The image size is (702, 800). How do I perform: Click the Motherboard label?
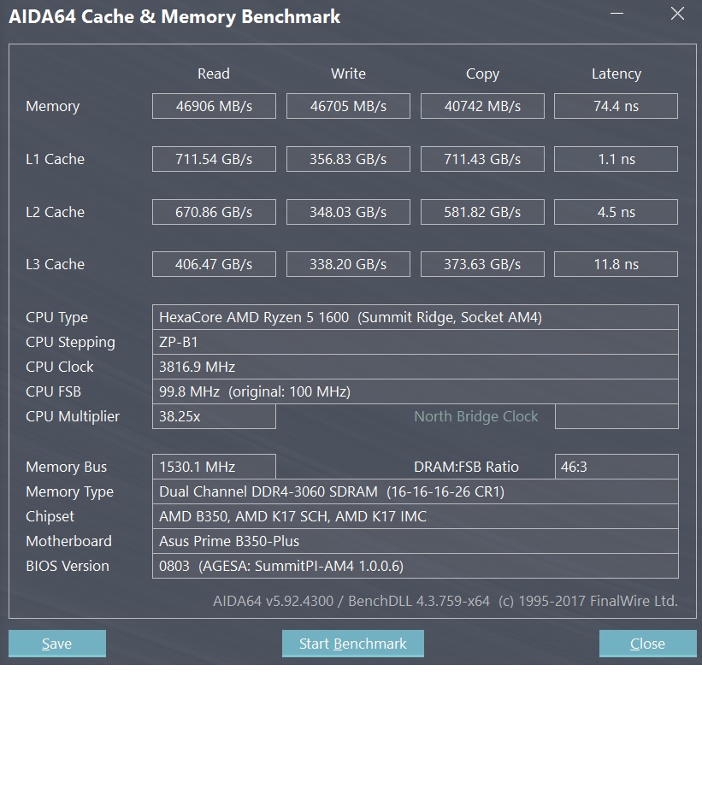click(69, 541)
